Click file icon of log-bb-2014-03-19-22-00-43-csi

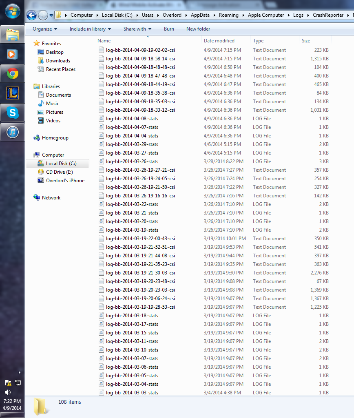101,238
